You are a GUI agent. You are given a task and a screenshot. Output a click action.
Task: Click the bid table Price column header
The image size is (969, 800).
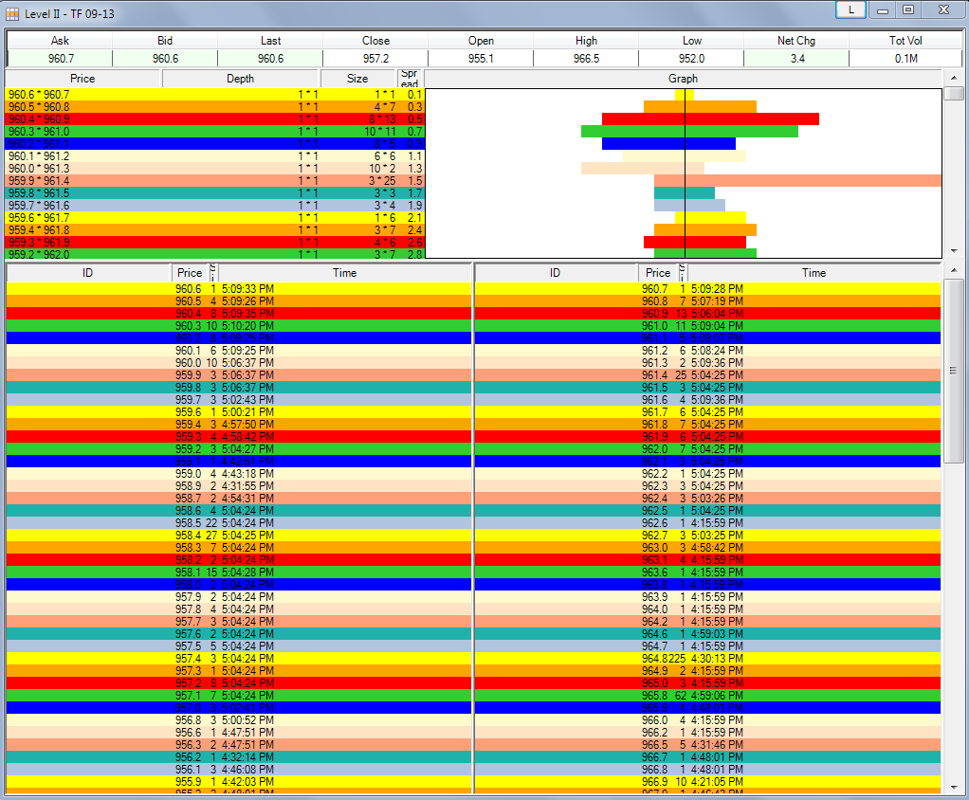coord(190,273)
